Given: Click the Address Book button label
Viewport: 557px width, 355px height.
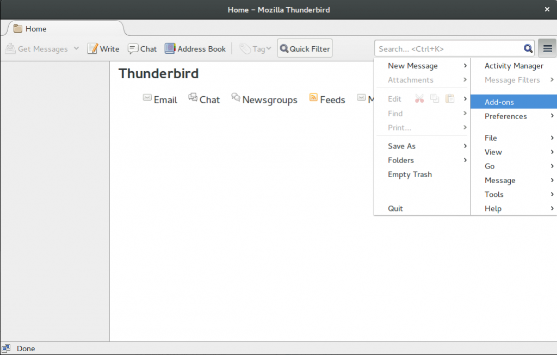Looking at the screenshot, I should click(201, 49).
